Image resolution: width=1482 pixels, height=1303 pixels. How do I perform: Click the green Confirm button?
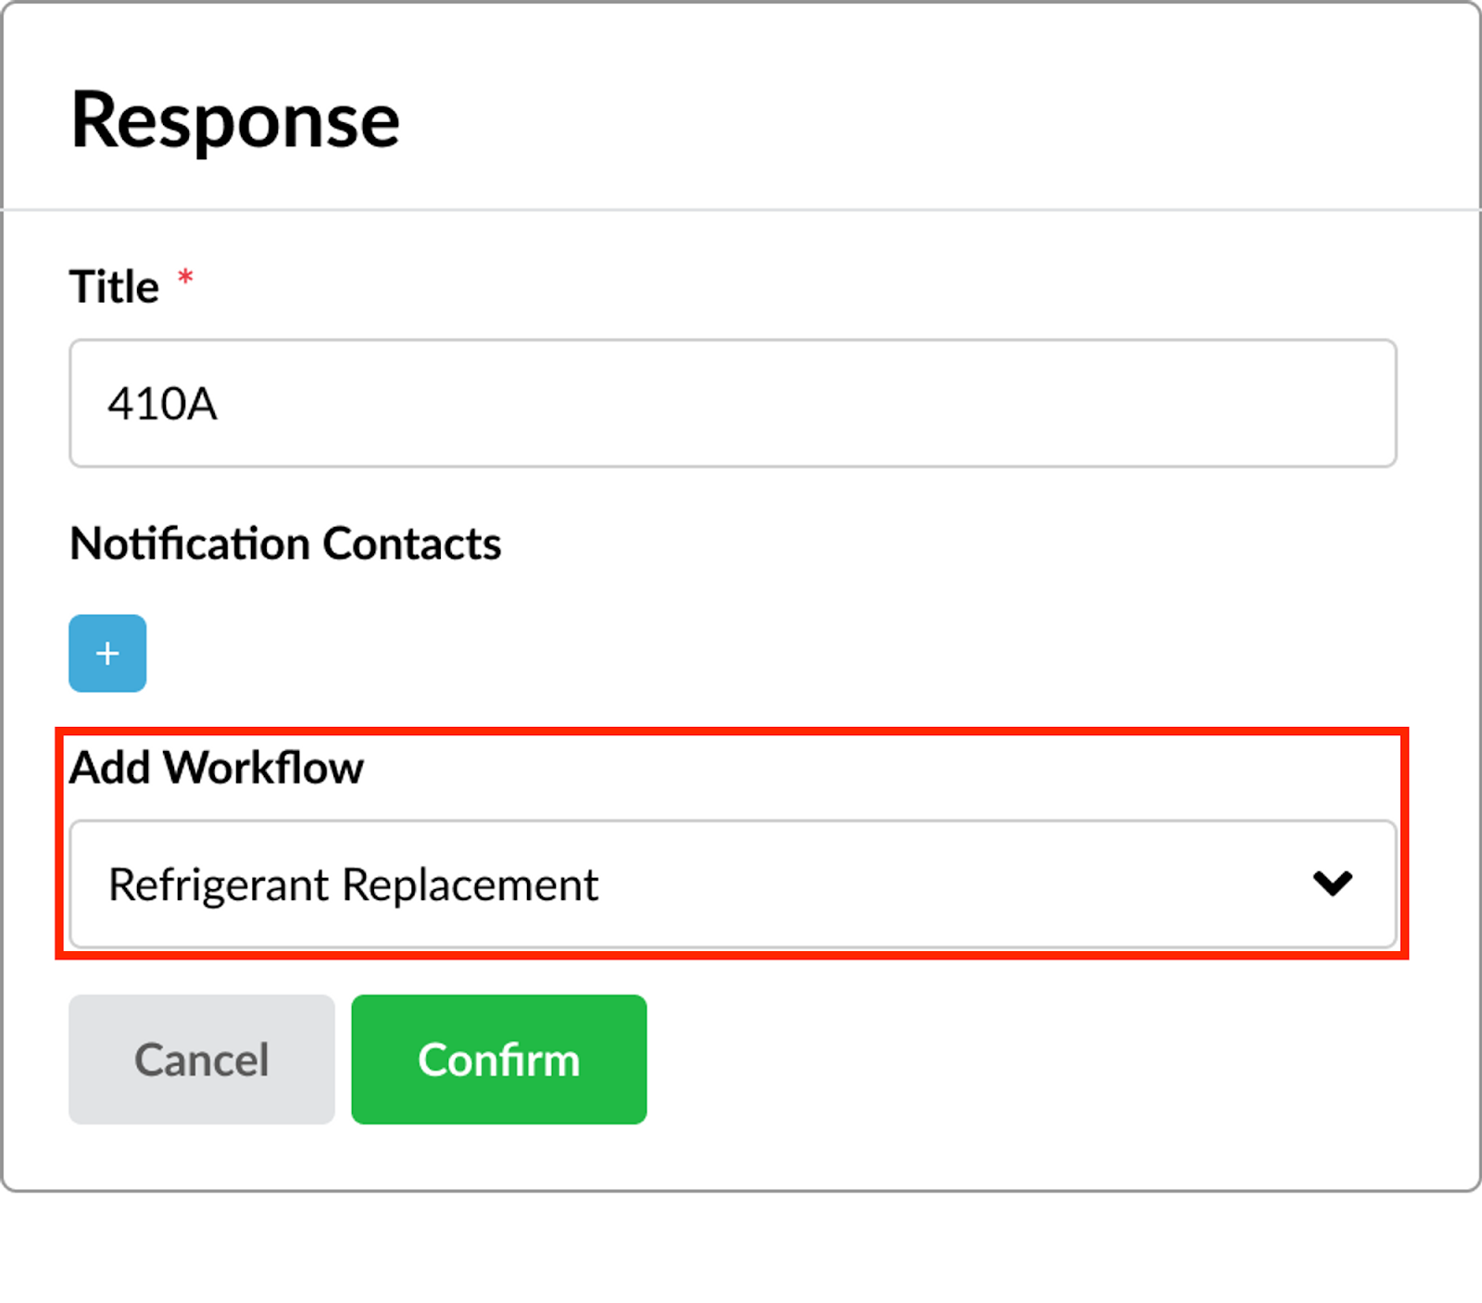click(x=498, y=1059)
